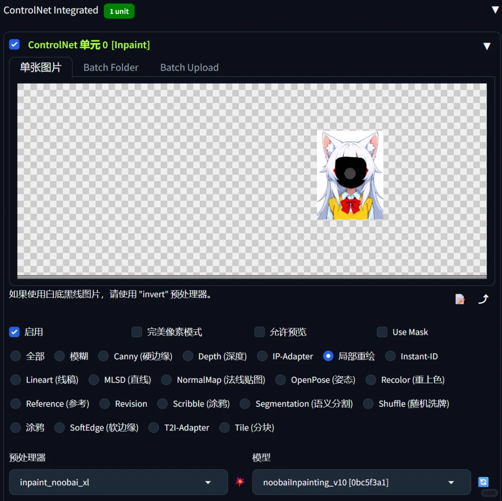Open the 模型 dropdown showing noobaiInpainting_v10
This screenshot has width=502, height=501.
coord(362,482)
